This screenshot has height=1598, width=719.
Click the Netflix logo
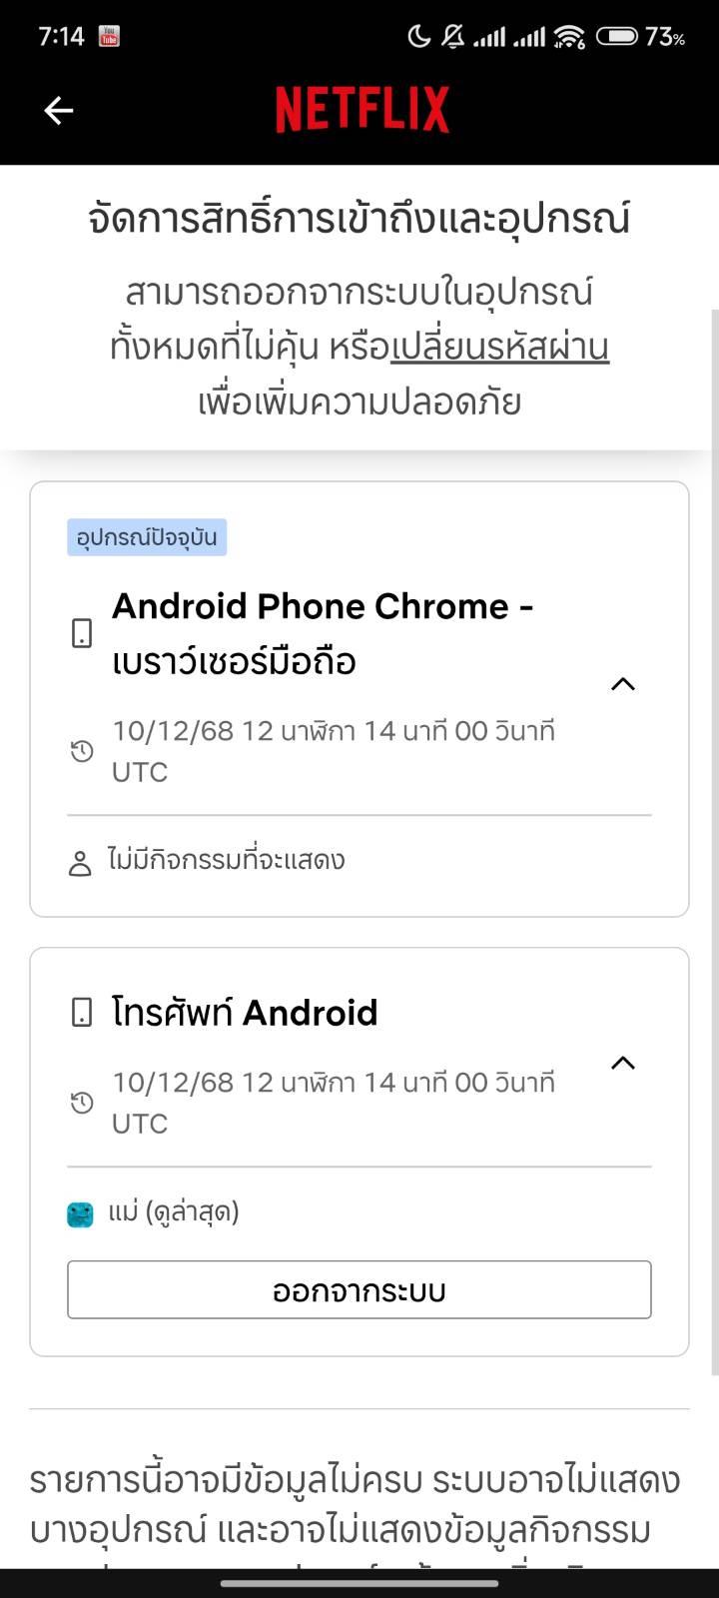click(362, 110)
